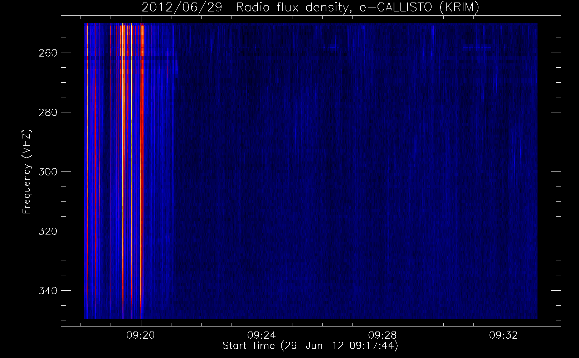
Task: Click the 'Start Time (29-Jun-12 09:17:44)' label
Action: click(x=310, y=346)
